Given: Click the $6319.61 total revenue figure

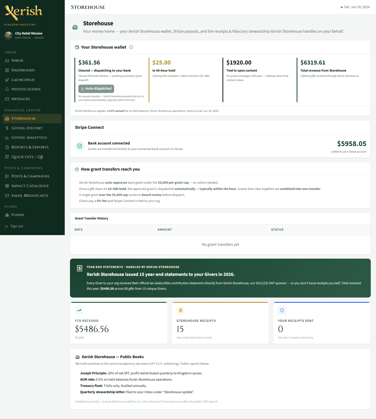Looking at the screenshot, I should click(313, 63).
